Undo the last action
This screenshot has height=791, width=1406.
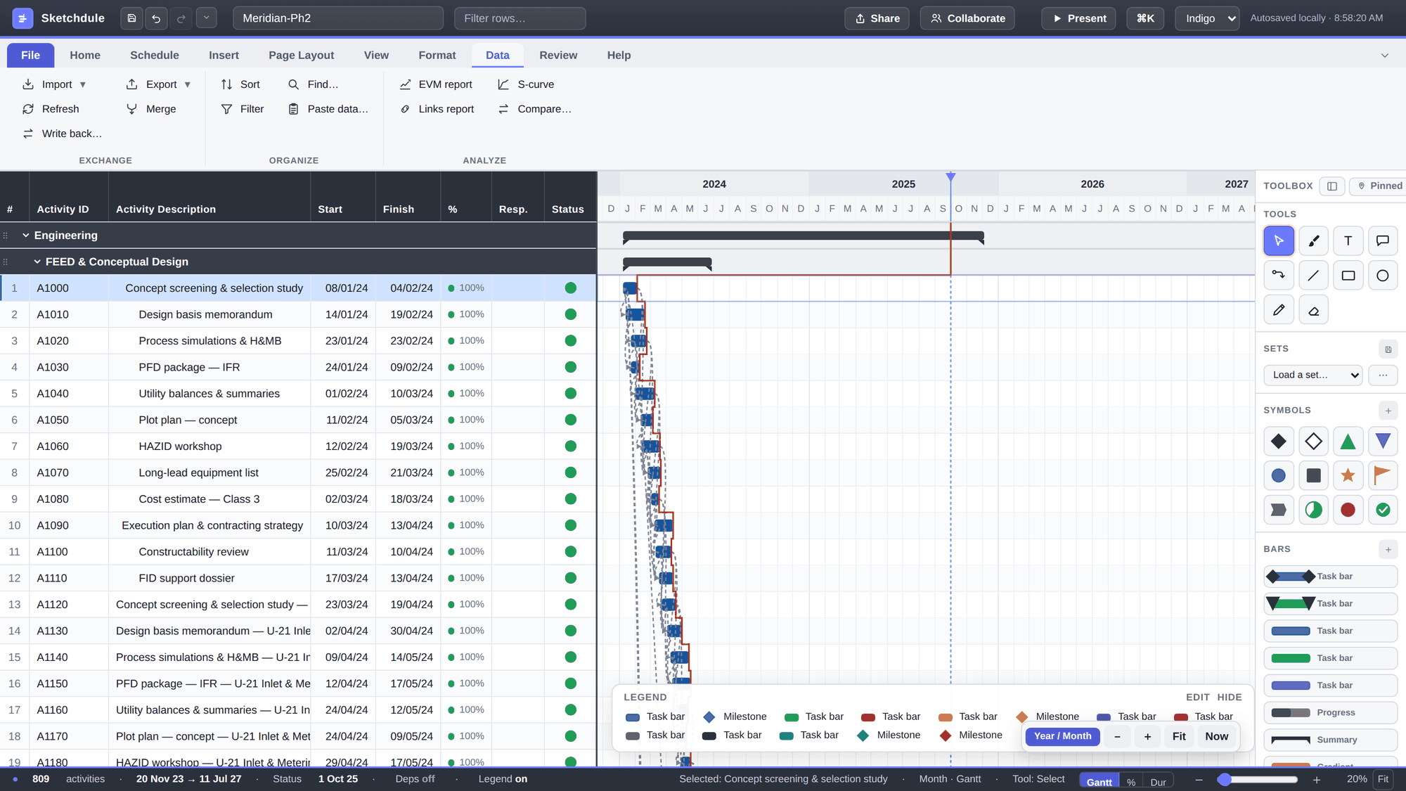156,18
